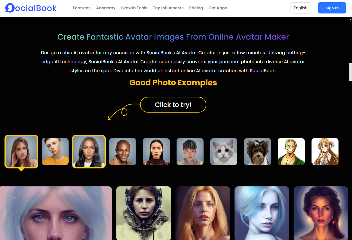This screenshot has width=352, height=240.
Task: Select the green-haired anime man example
Action: pos(291,152)
